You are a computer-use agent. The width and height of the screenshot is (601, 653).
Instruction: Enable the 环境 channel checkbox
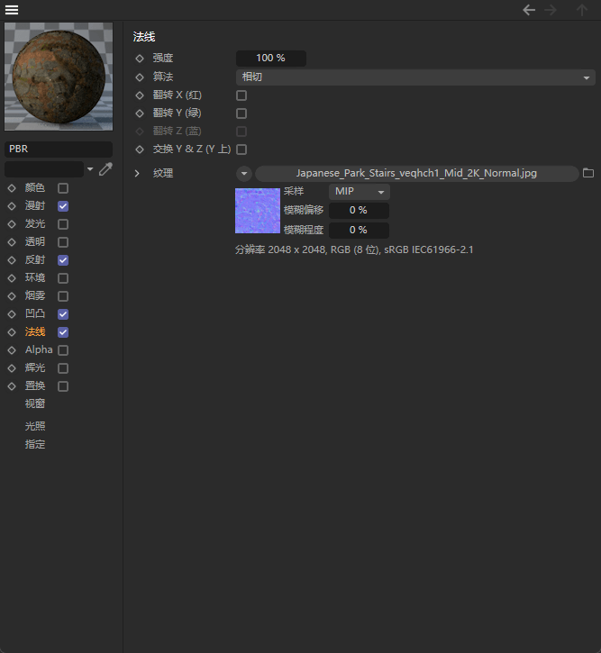pyautogui.click(x=63, y=278)
